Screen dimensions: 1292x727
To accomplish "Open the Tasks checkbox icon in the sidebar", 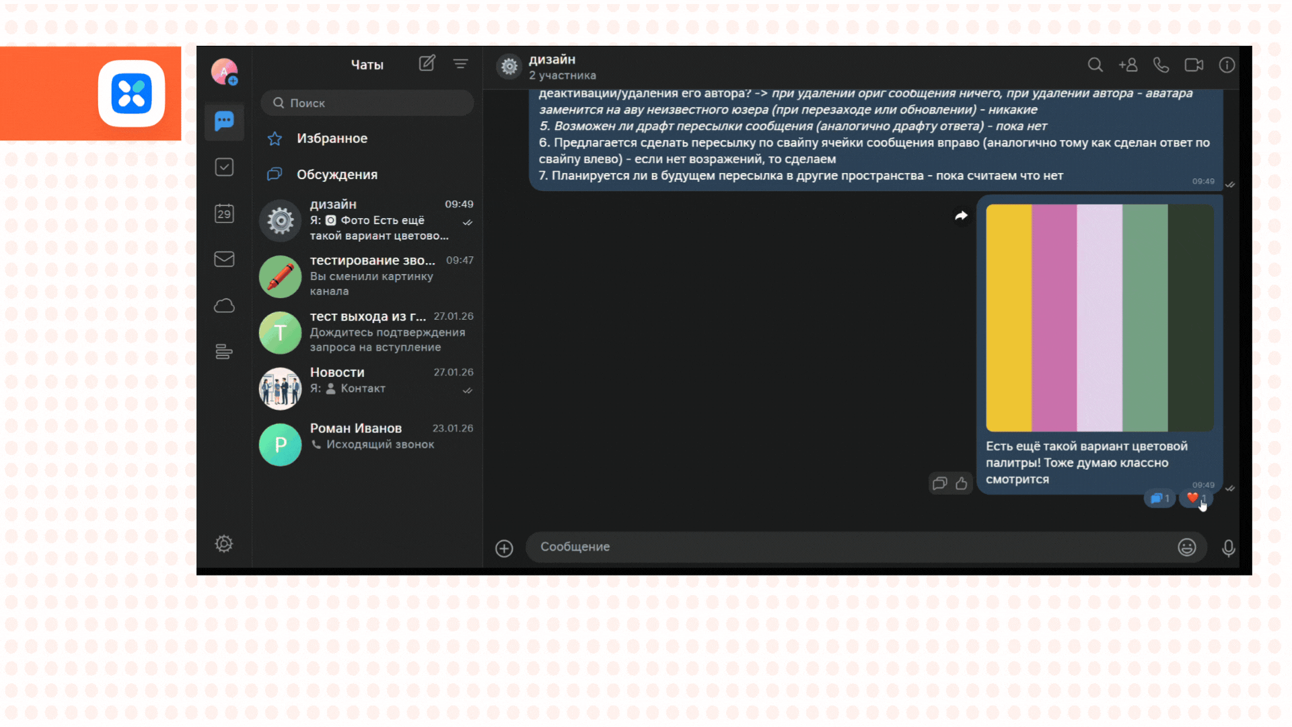I will [x=224, y=167].
